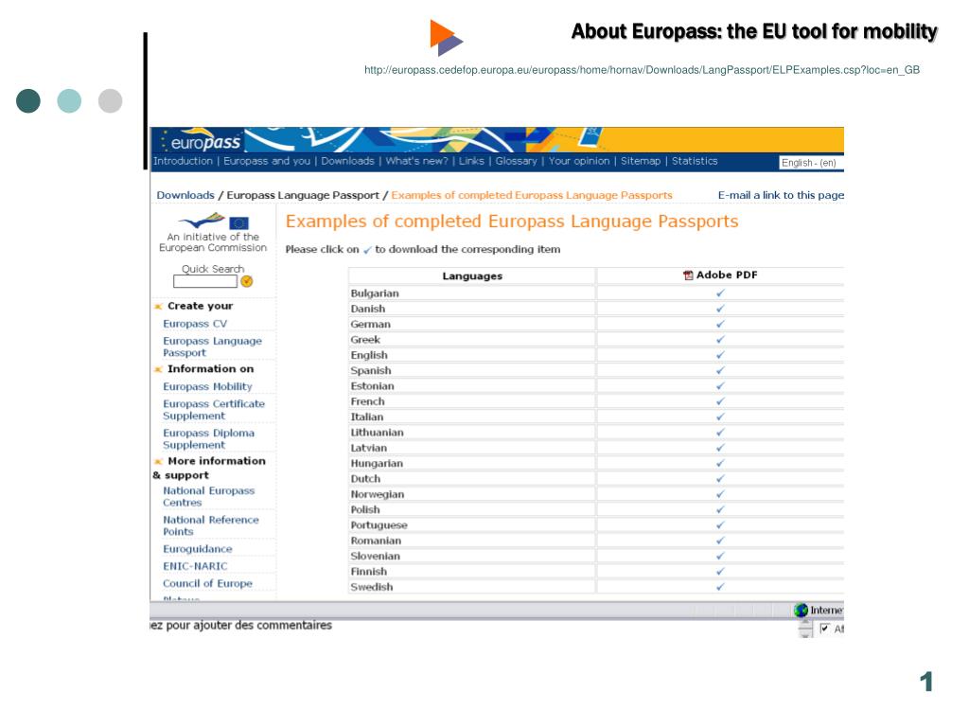Download the English PDF checkmark

[720, 355]
